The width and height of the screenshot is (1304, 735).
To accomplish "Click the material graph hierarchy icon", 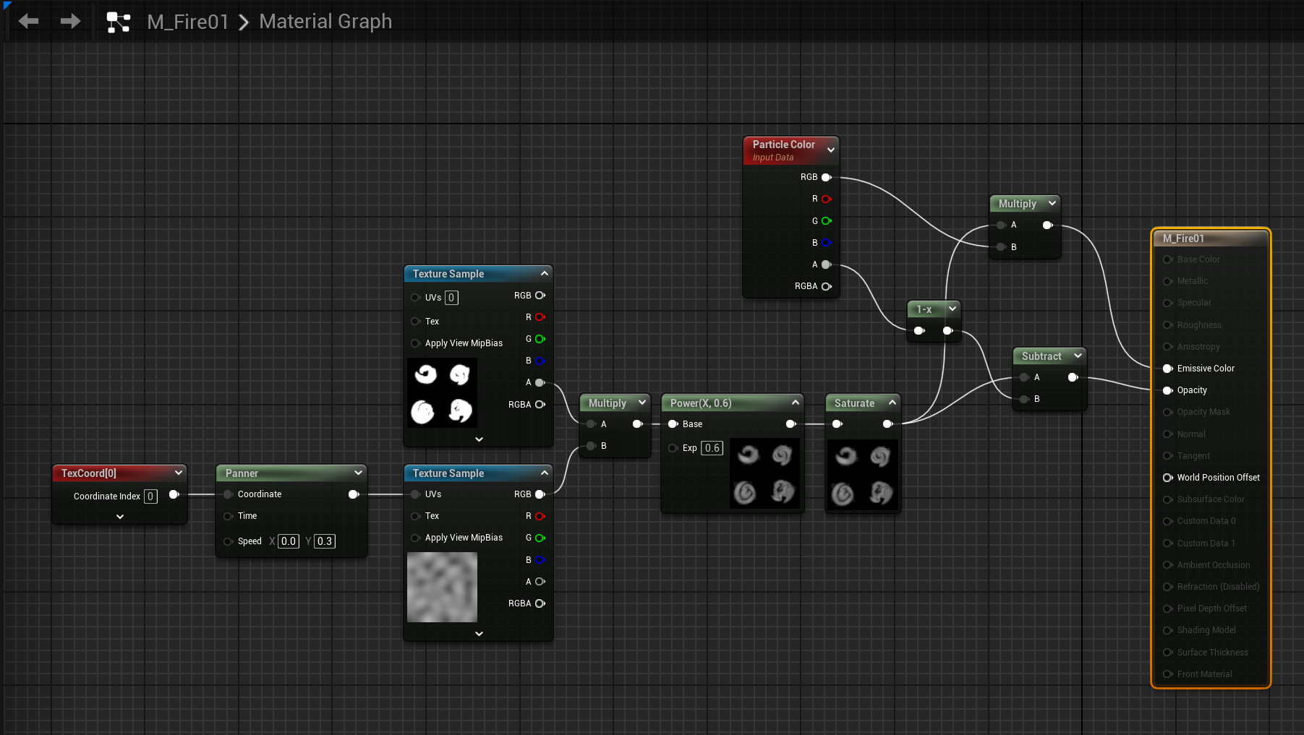I will pos(119,22).
